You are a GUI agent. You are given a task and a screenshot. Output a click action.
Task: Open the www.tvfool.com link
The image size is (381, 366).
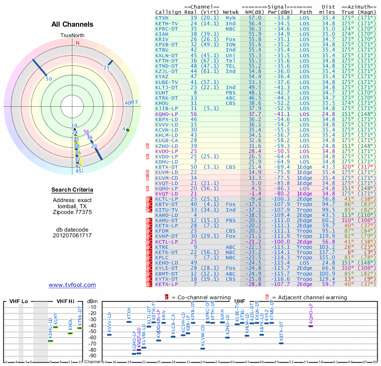coord(72,285)
